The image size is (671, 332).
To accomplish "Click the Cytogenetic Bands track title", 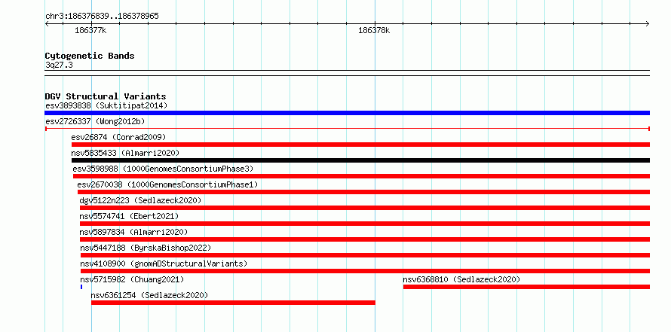I will click(90, 56).
